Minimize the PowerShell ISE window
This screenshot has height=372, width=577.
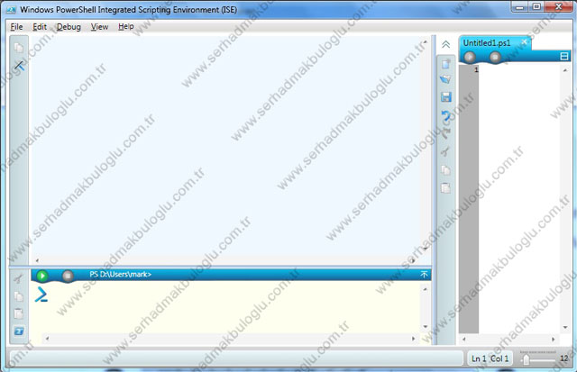tap(519, 7)
